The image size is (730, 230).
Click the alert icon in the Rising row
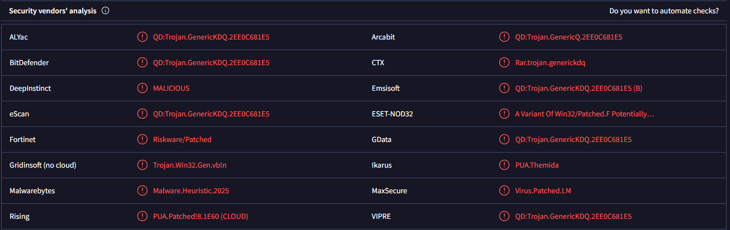(x=142, y=216)
